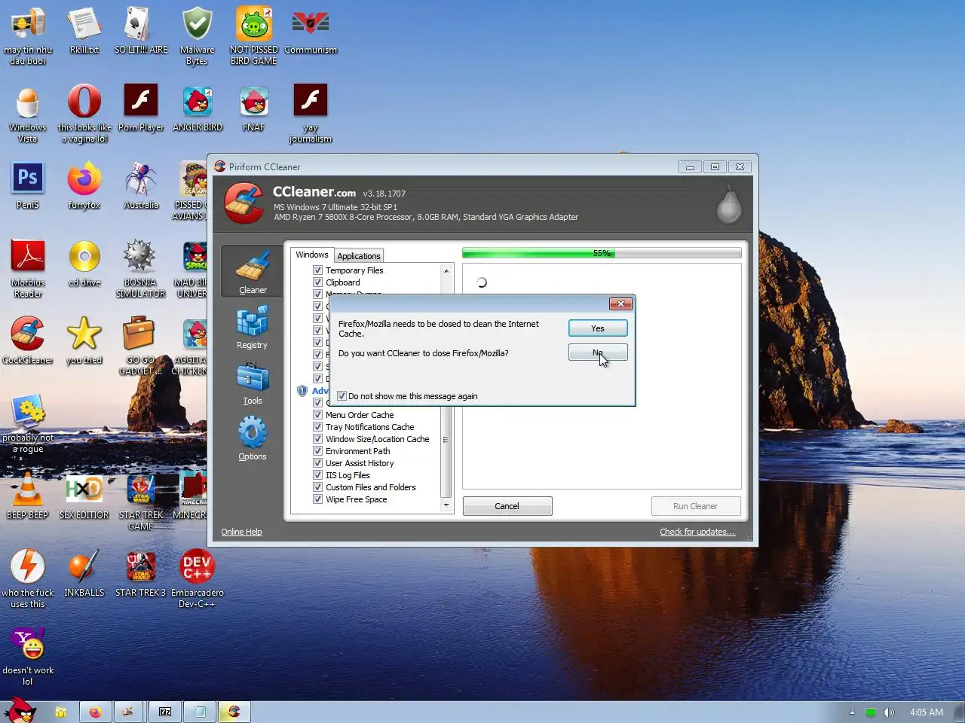Cancel the running cleaning operation

point(507,506)
